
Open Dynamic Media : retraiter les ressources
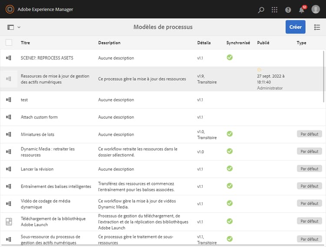(48, 152)
